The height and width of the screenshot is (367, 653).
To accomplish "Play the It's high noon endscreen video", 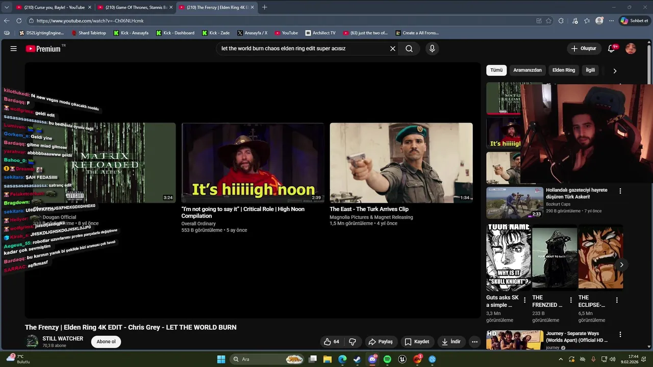I will 253,163.
